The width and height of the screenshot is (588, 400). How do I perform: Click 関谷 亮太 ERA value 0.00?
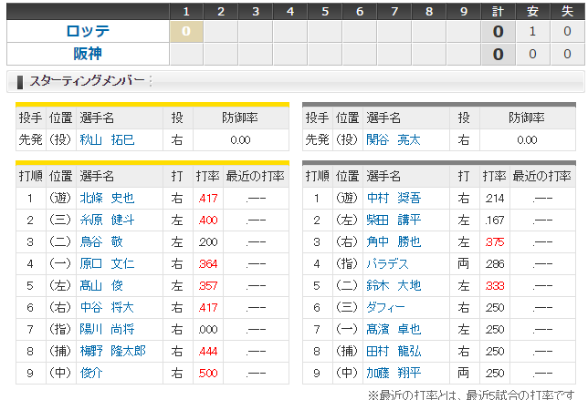pos(527,140)
